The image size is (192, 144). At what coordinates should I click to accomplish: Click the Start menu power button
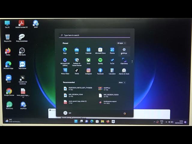tap(125, 113)
